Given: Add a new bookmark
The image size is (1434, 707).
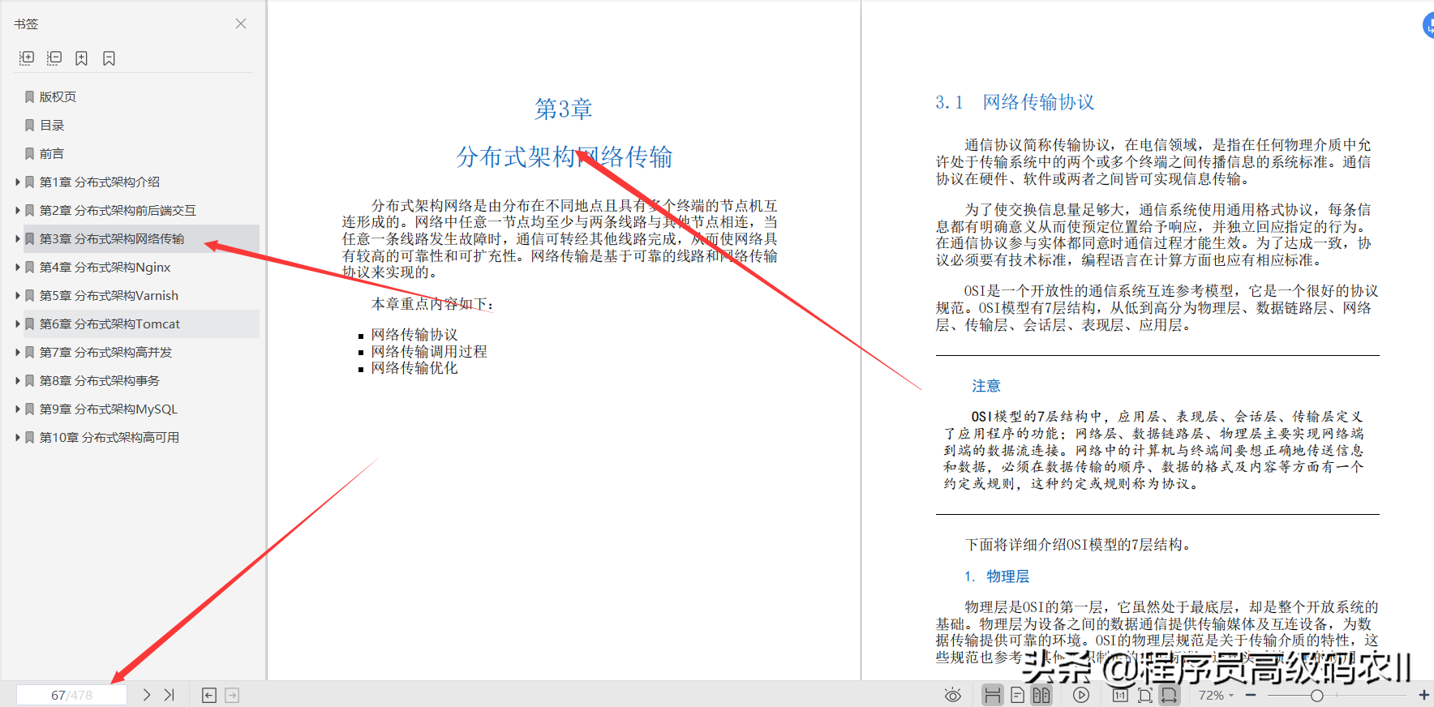Looking at the screenshot, I should pos(81,58).
